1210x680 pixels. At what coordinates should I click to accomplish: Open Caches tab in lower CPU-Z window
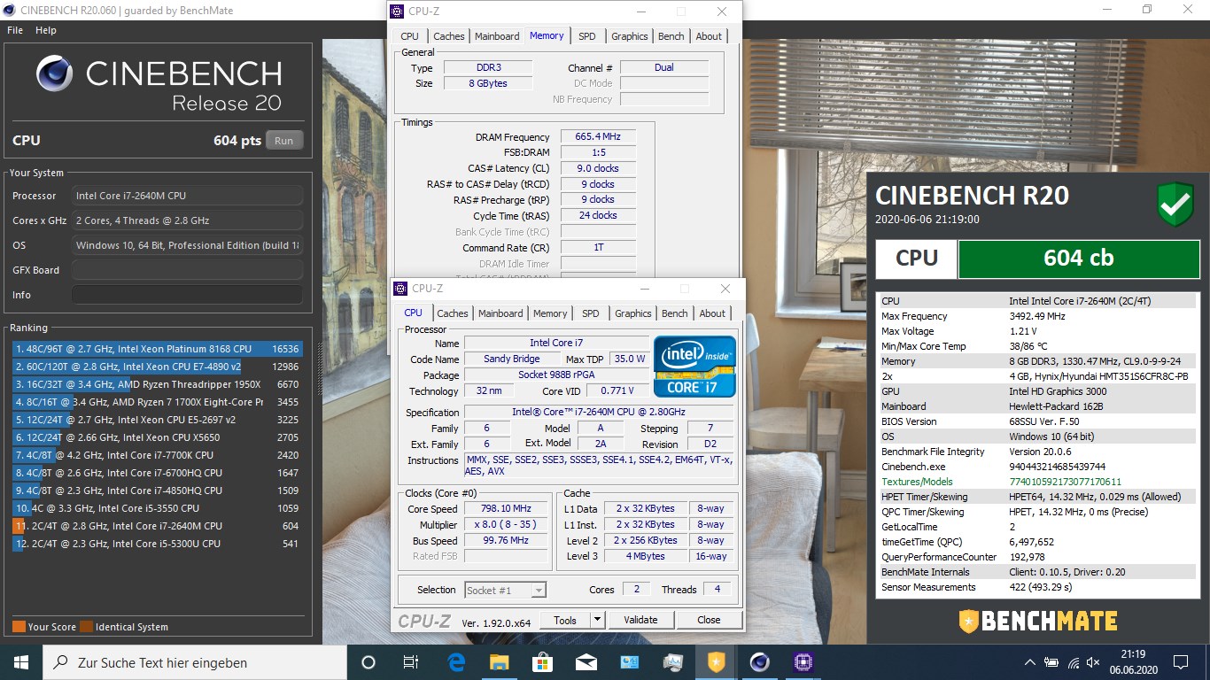click(x=453, y=313)
